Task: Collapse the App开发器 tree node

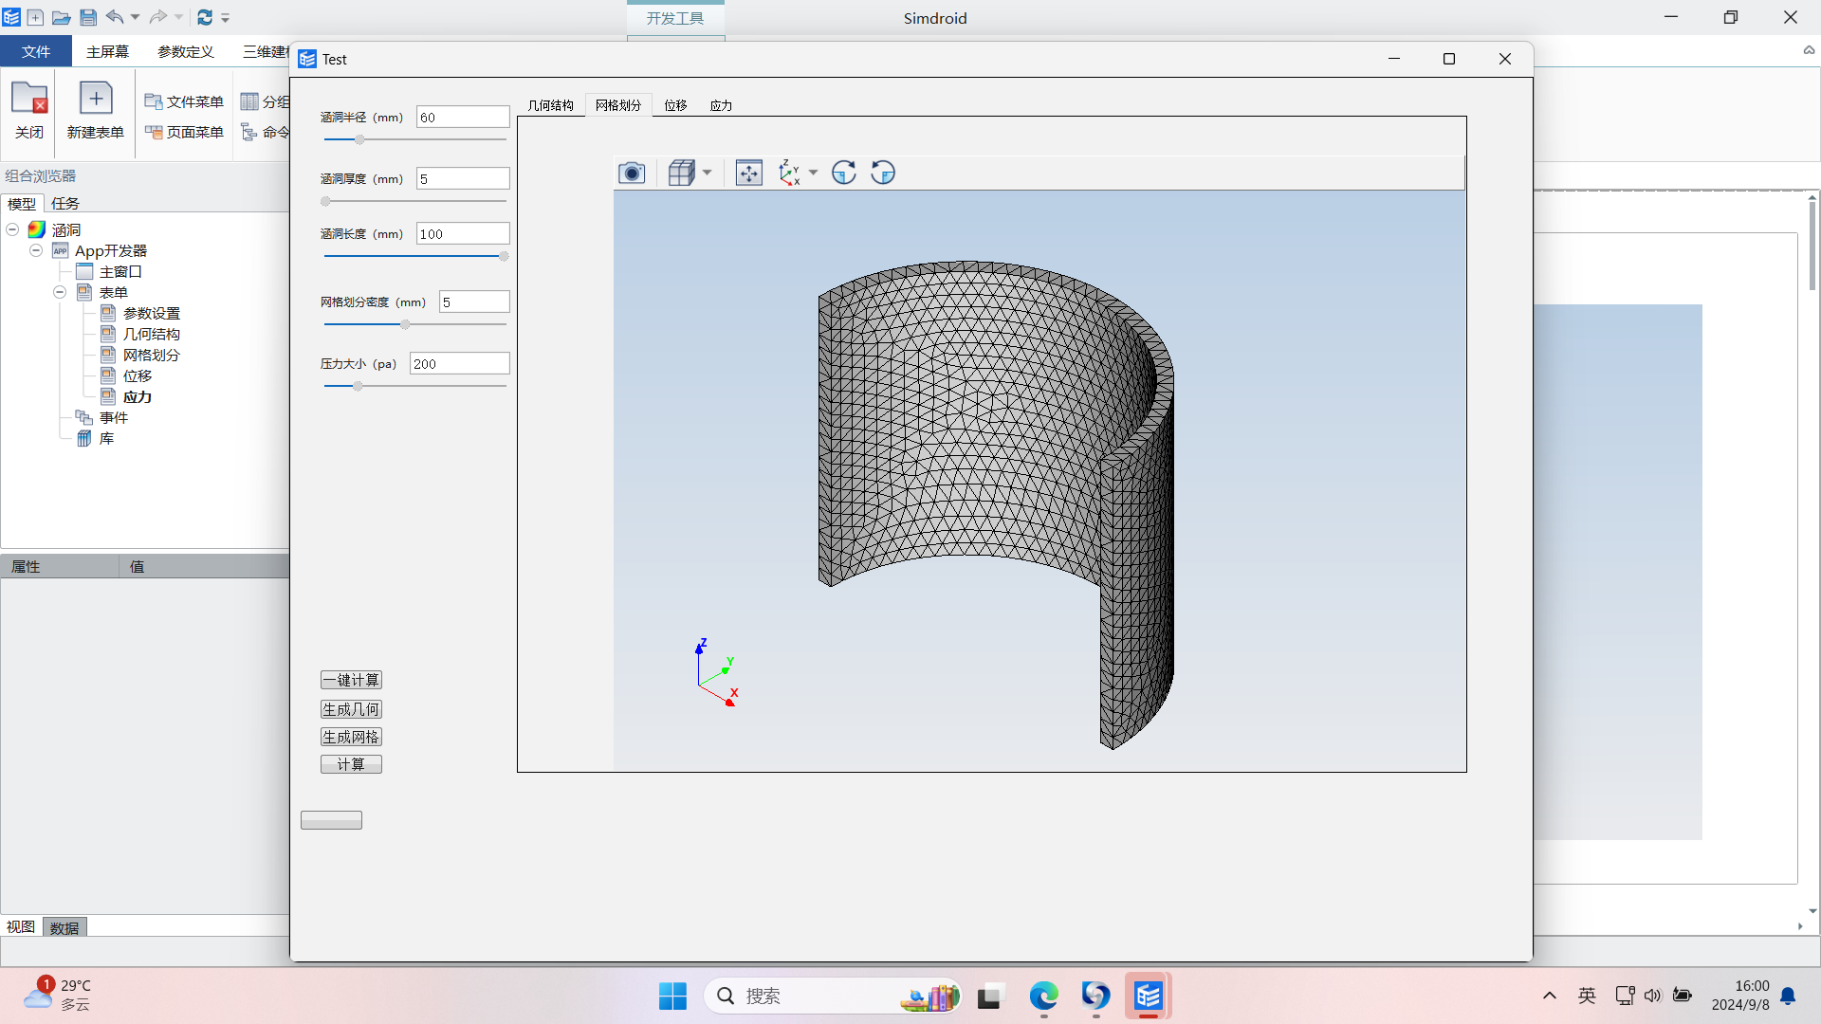Action: [36, 250]
